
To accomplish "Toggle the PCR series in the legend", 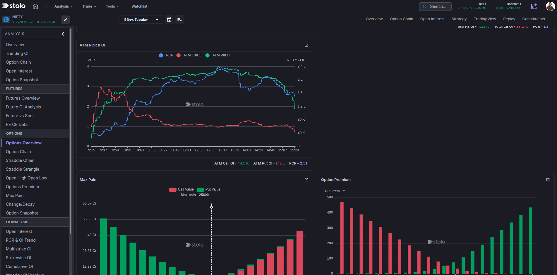I will click(166, 55).
